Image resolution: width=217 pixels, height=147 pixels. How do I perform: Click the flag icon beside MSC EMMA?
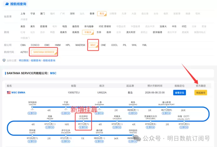click(9, 92)
